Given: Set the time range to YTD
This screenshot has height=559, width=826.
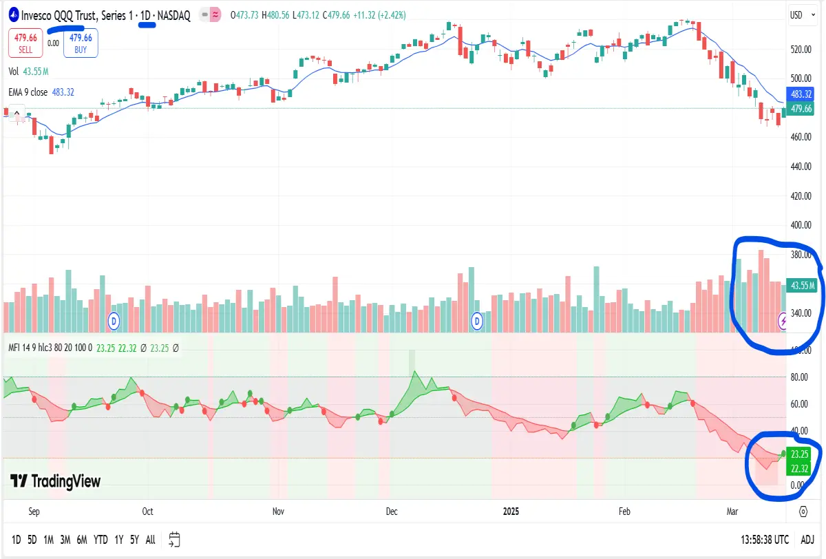Looking at the screenshot, I should [x=100, y=540].
